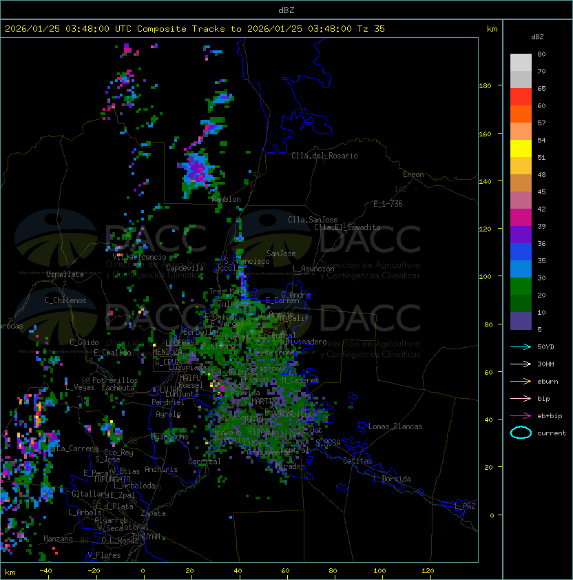Click the 'V_Flores' map label
The width and height of the screenshot is (573, 580).
[104, 555]
